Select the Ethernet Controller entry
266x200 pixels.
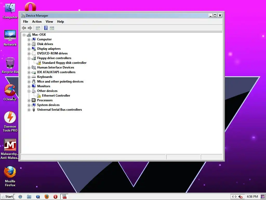click(x=56, y=96)
